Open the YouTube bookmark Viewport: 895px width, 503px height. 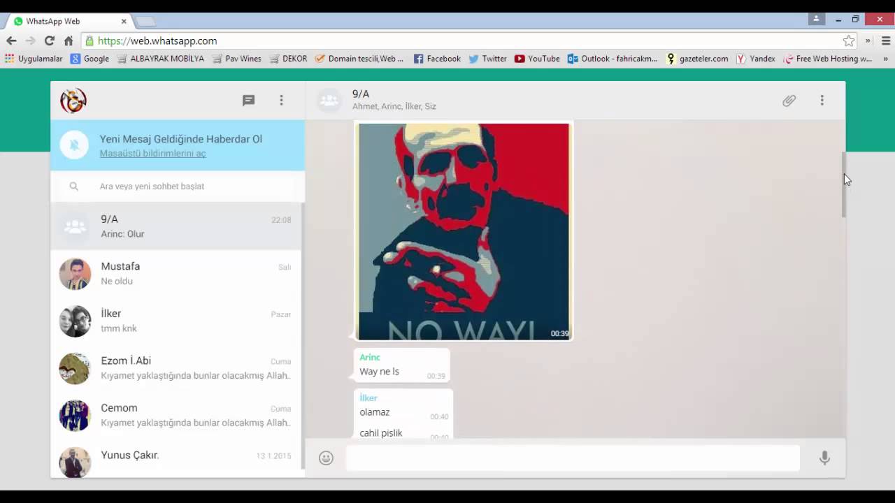click(x=537, y=59)
